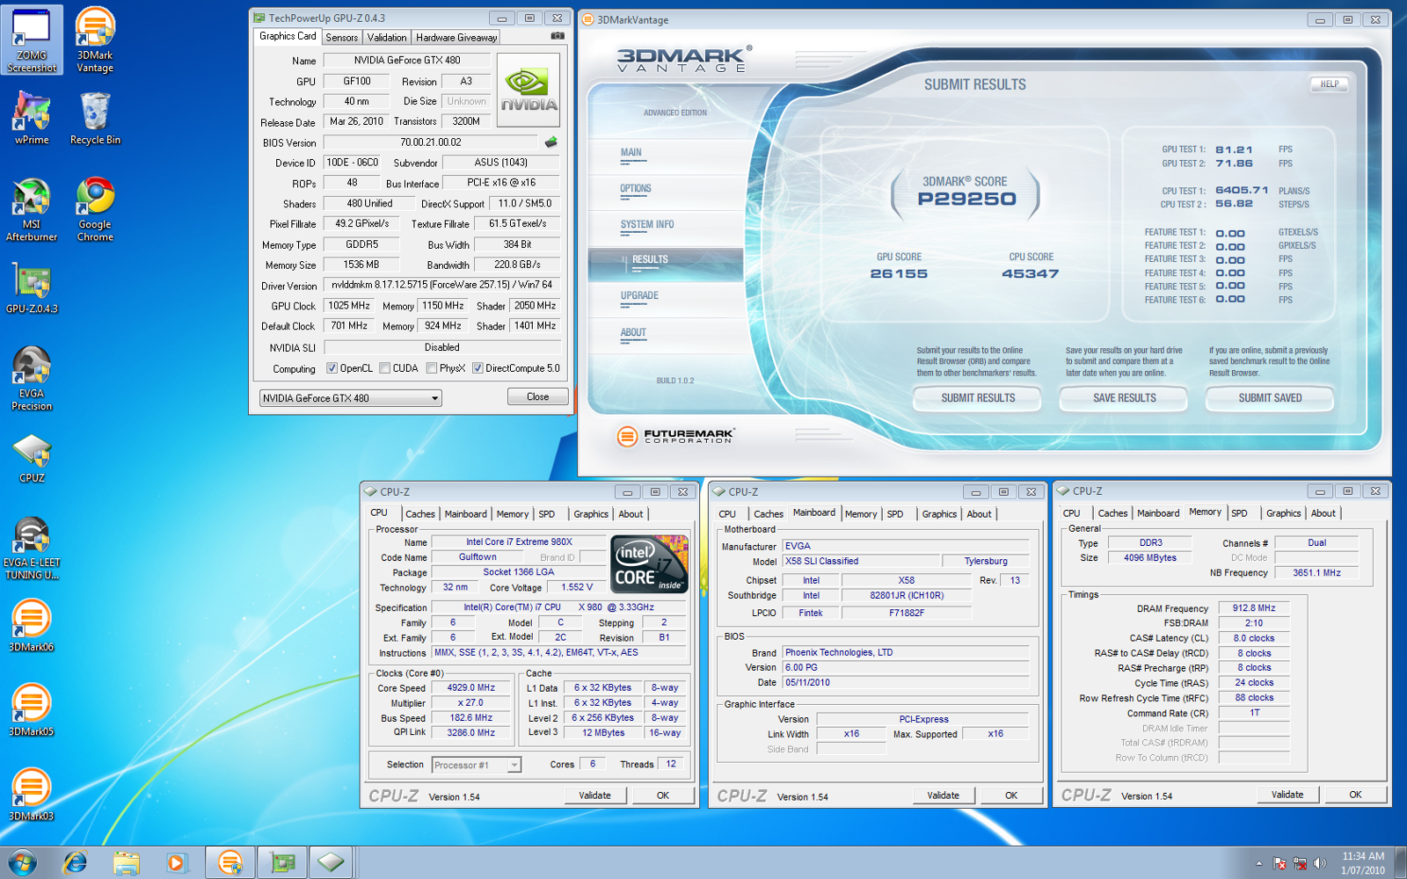This screenshot has width=1407, height=879.
Task: Open Windows Media Player from the taskbar
Action: point(176,862)
